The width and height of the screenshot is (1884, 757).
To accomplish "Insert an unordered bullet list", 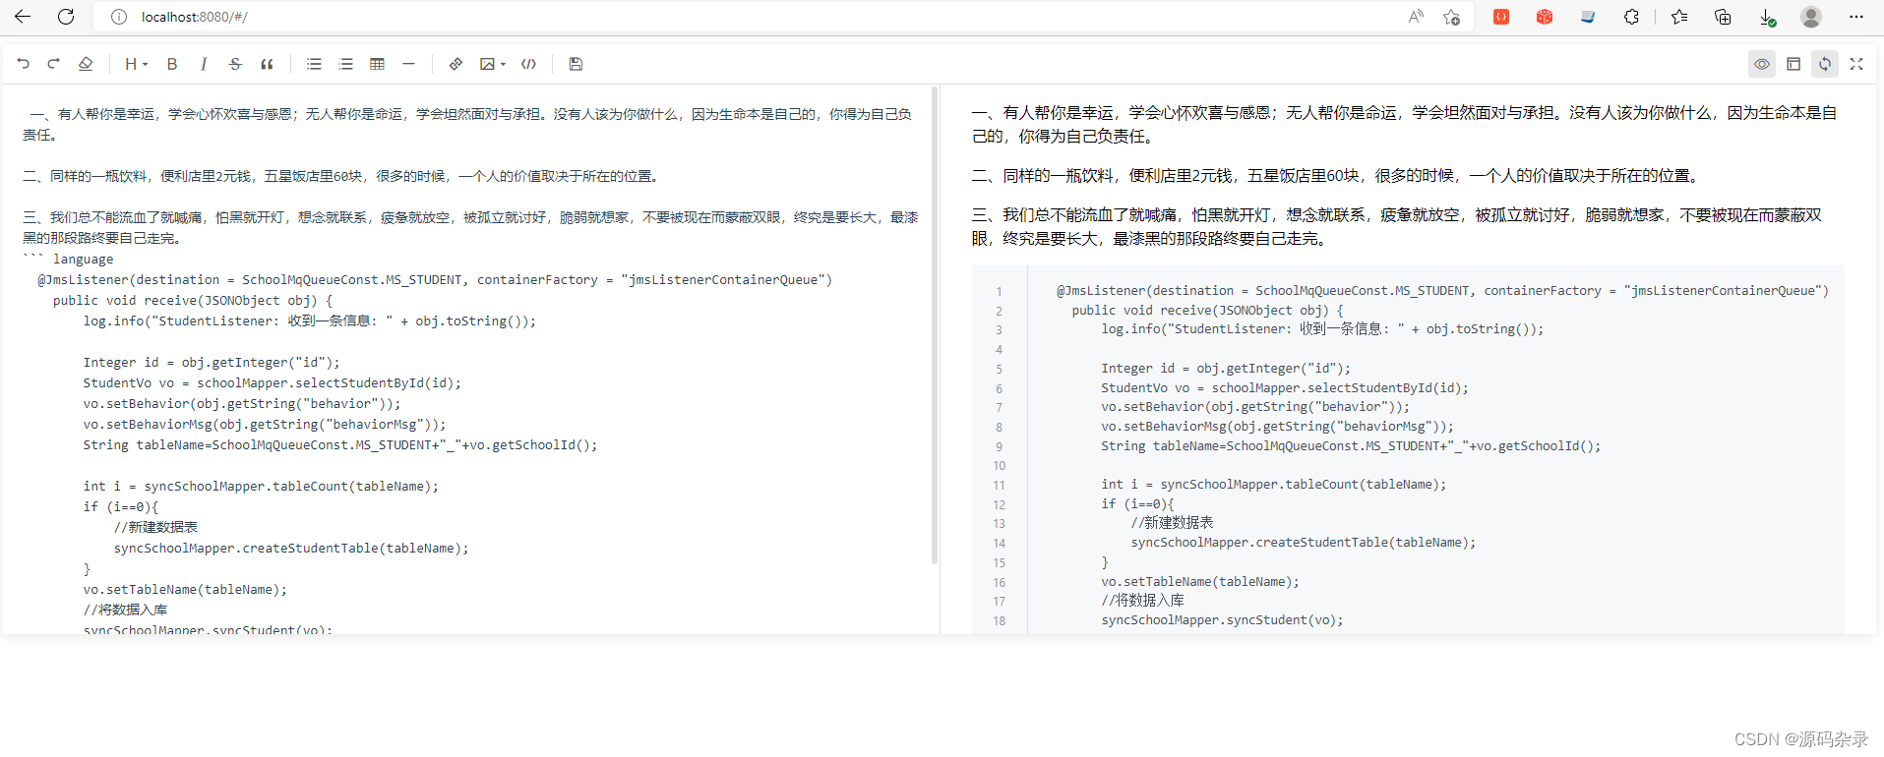I will (x=314, y=64).
